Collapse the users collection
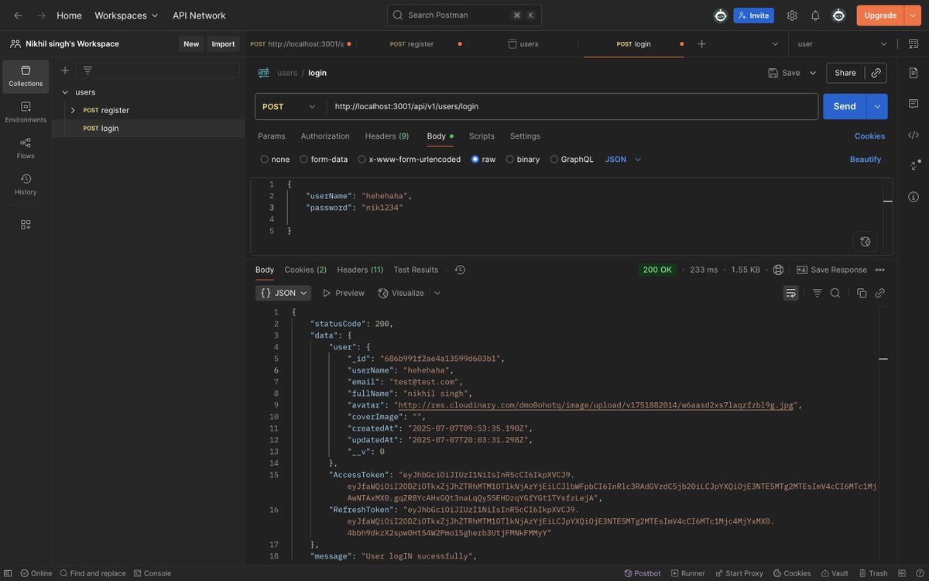This screenshot has height=581, width=929. (65, 92)
